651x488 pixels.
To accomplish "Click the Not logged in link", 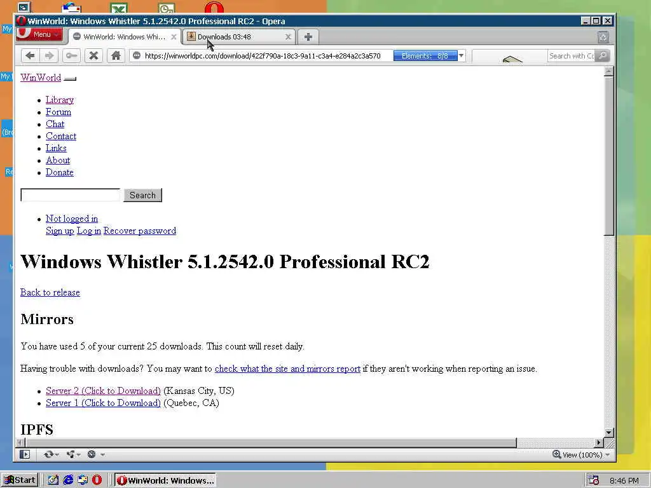I will 72,219.
